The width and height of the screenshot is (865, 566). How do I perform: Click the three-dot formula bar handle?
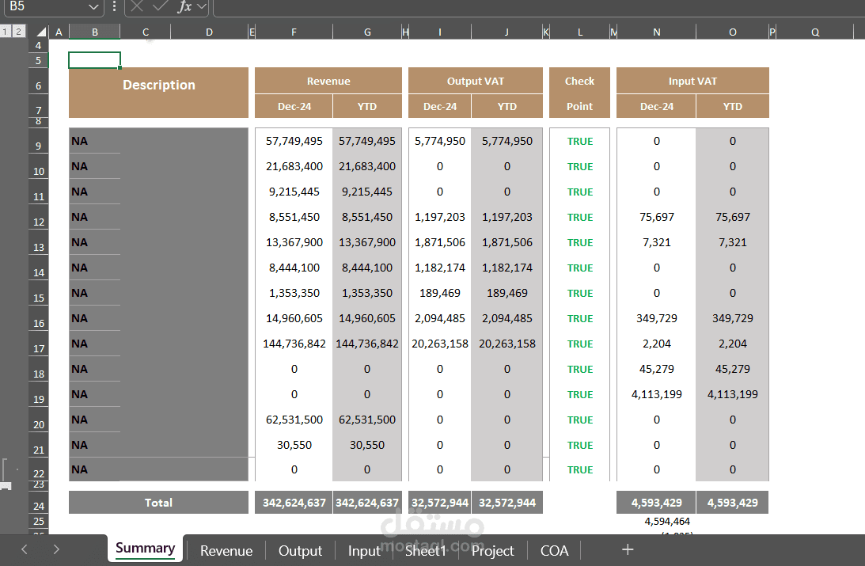click(x=114, y=6)
